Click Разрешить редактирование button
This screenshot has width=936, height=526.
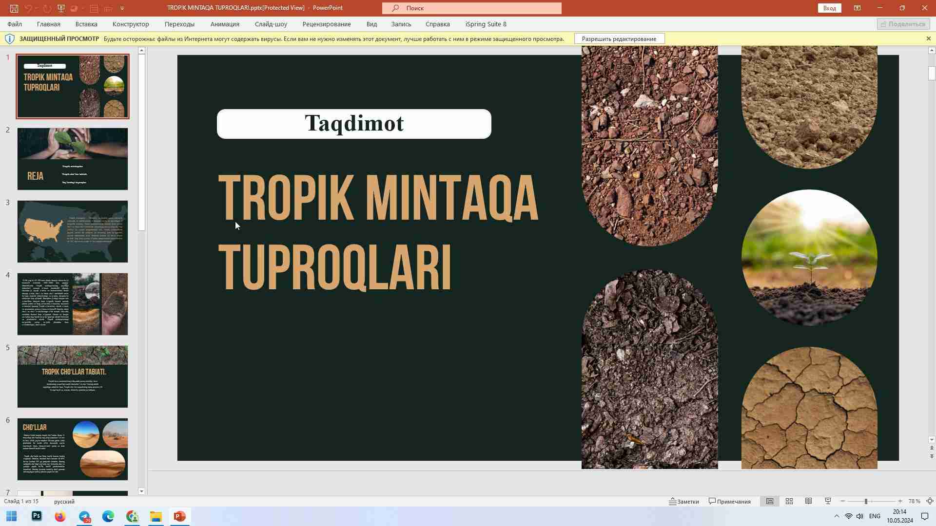(619, 38)
